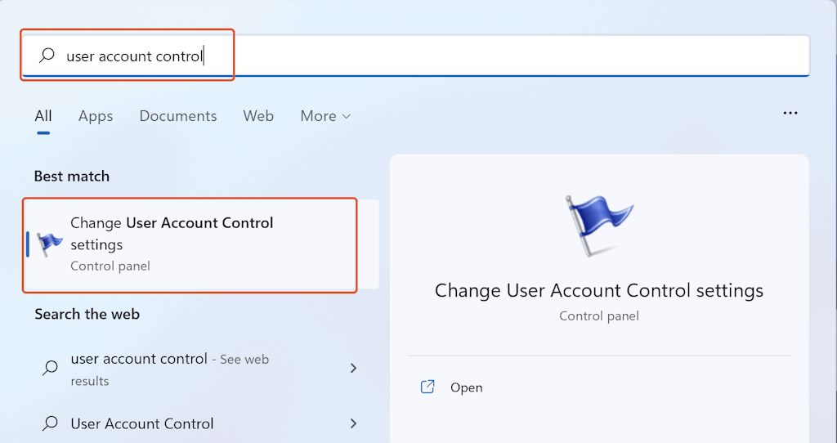Click the 'User Account Control' web suggestion

click(142, 423)
